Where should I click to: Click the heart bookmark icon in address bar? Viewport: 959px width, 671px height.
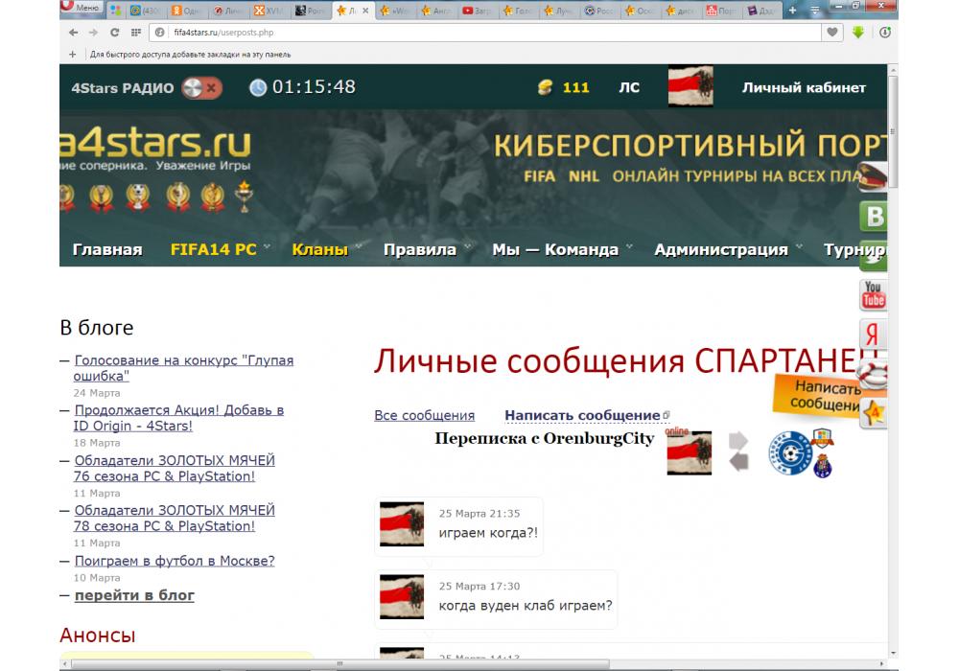coord(833,32)
